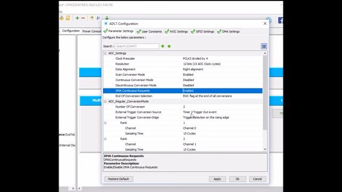Click the green download arrow toolbar icon

tap(107, 18)
